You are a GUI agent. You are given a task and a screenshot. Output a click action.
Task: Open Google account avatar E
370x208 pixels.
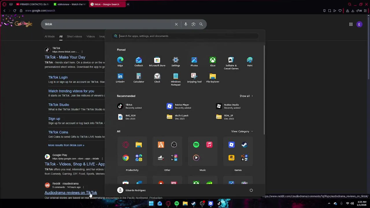click(359, 25)
